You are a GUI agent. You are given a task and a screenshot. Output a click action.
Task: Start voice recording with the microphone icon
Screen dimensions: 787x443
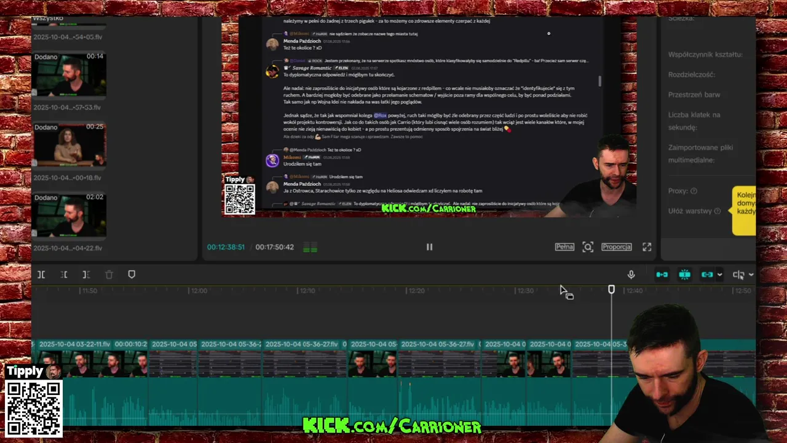(x=631, y=274)
